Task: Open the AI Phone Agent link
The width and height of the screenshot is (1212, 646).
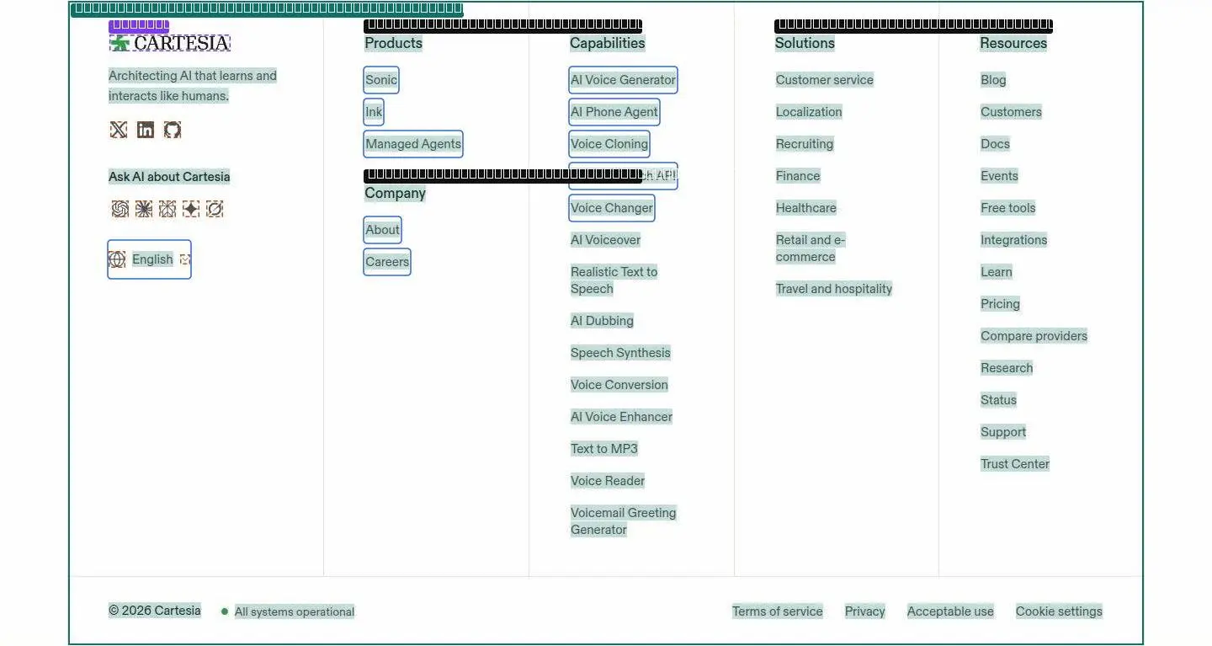Action: 614,112
